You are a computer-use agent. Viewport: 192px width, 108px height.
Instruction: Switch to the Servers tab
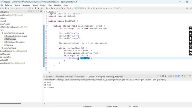tap(69, 77)
